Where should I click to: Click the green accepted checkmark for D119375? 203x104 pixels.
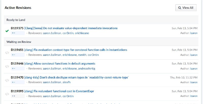tap(7, 31)
